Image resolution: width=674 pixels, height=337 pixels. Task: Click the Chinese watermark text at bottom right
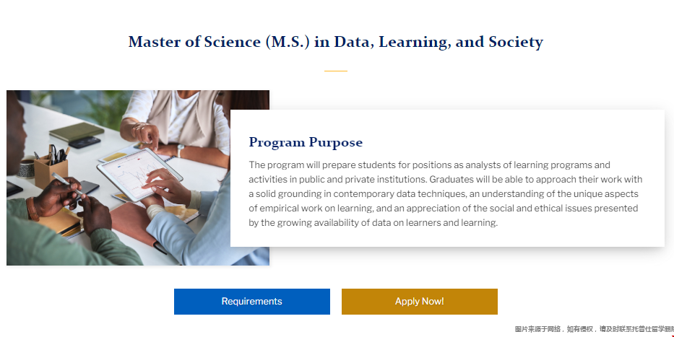(x=594, y=329)
